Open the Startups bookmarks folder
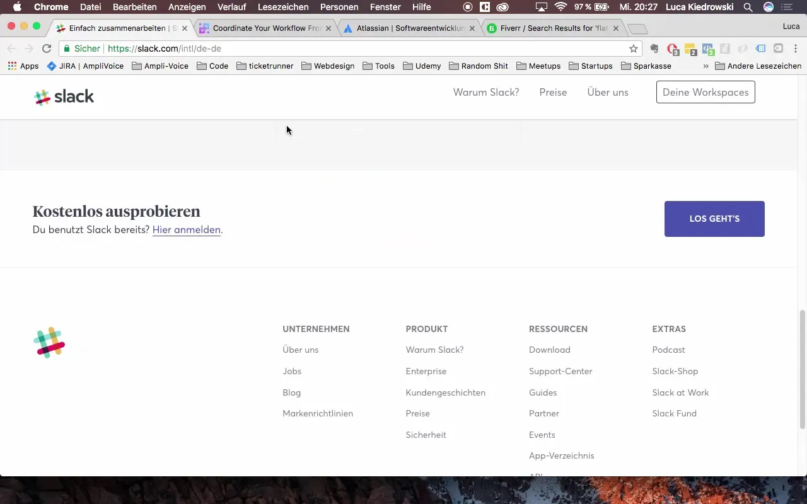This screenshot has width=807, height=504. pyautogui.click(x=591, y=66)
